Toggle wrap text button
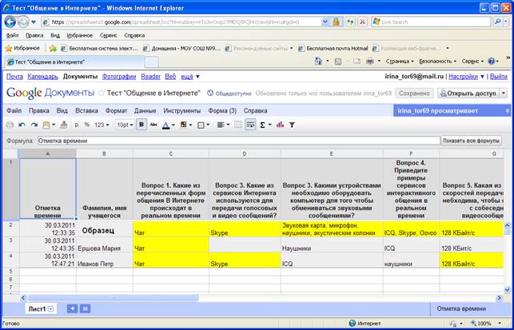Screen dimensions: 514x330 pyautogui.click(x=250, y=125)
